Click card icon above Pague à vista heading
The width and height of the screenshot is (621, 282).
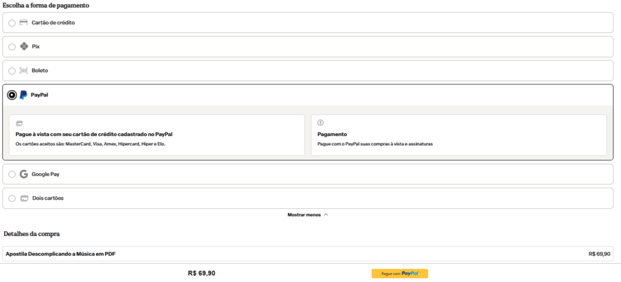(x=19, y=123)
